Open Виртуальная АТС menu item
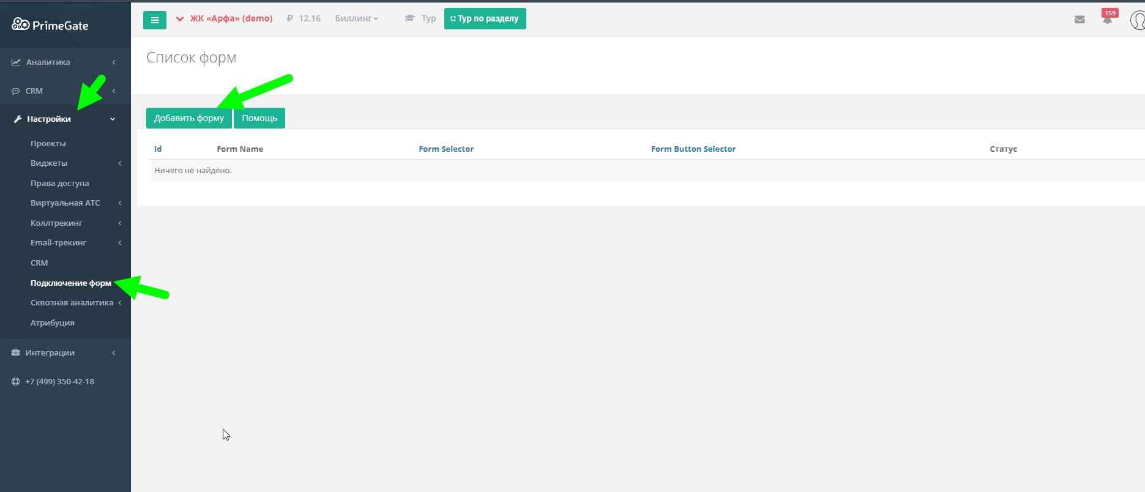 [65, 203]
